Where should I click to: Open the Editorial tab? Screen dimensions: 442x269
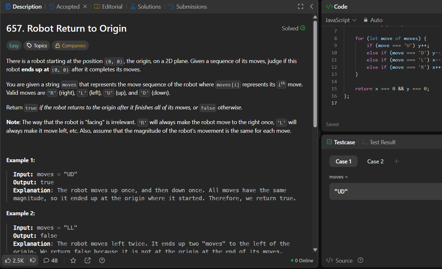pos(108,7)
